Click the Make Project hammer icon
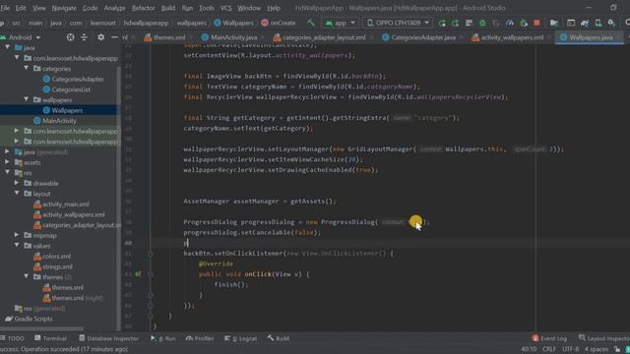This screenshot has height=354, width=630. click(x=311, y=23)
